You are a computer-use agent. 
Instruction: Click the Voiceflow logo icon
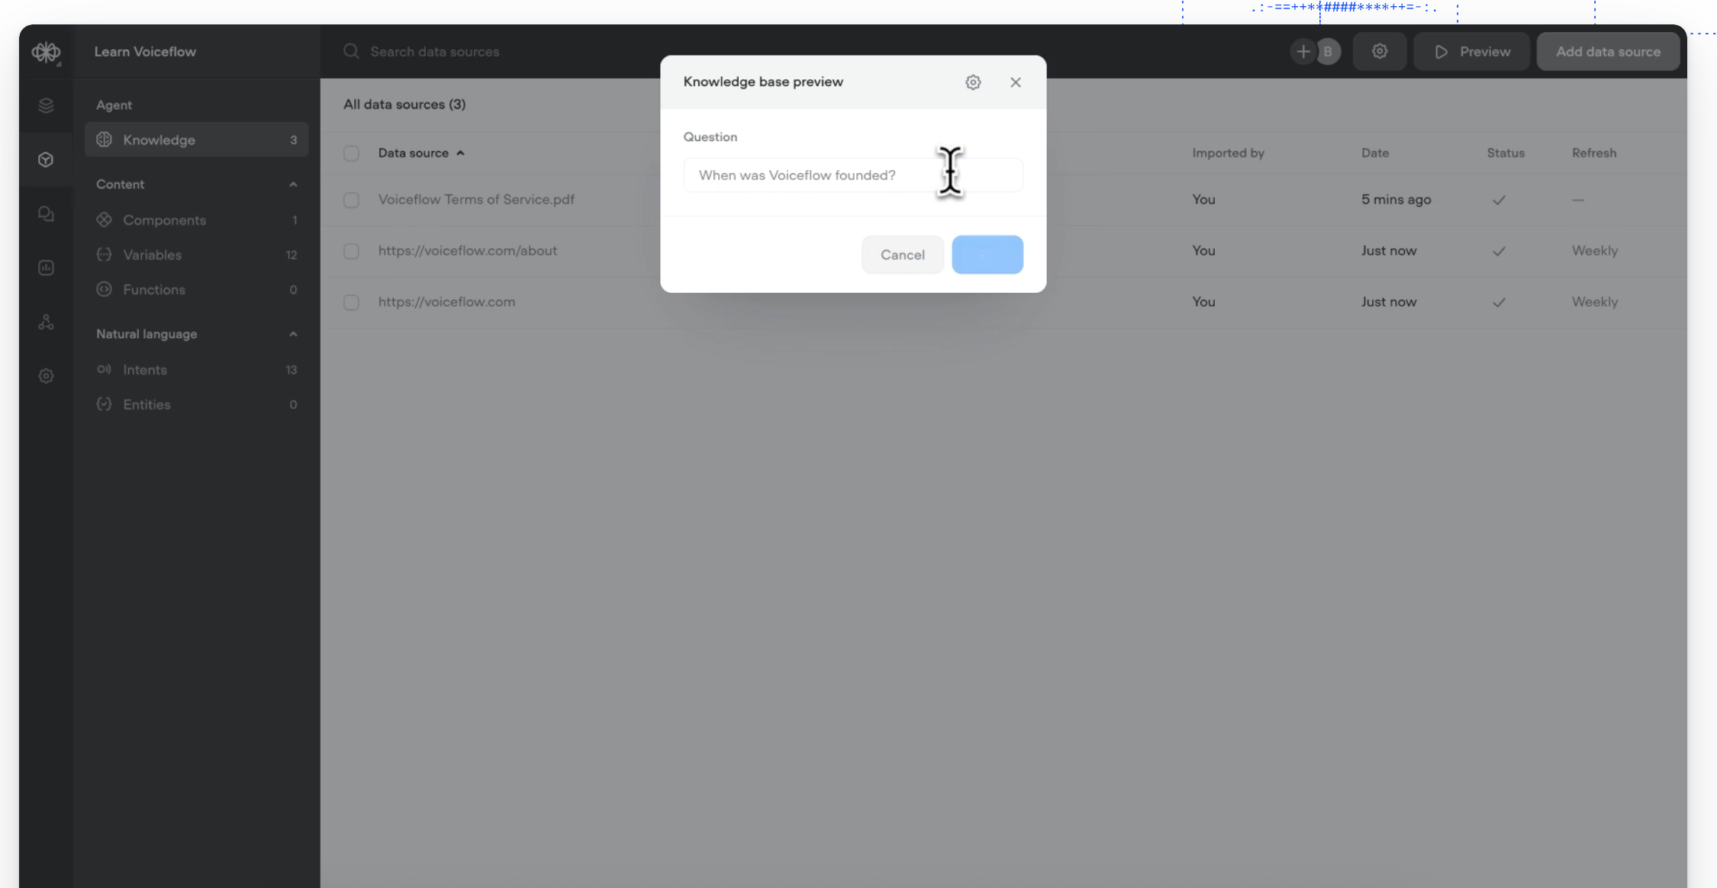(x=46, y=52)
